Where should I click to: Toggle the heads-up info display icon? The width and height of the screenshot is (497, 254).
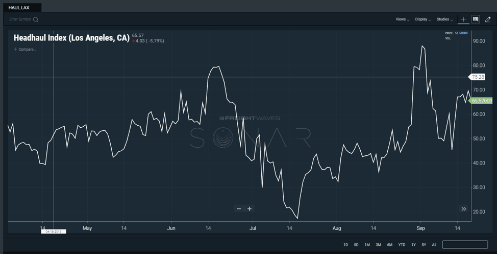[476, 19]
